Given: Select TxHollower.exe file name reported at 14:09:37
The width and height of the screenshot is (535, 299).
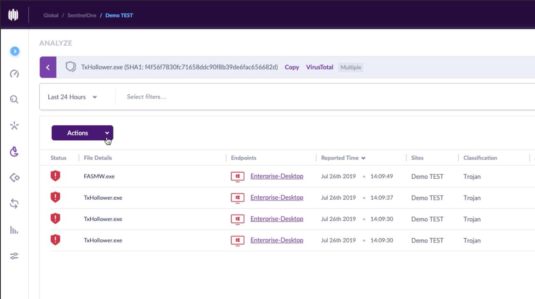Looking at the screenshot, I should (x=103, y=198).
